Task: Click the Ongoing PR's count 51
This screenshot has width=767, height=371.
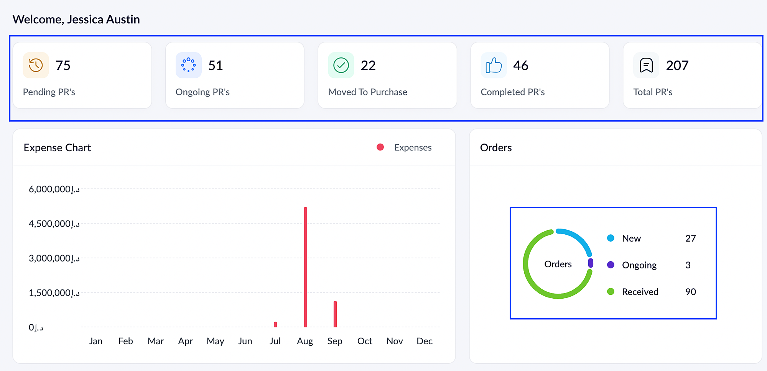Action: pos(216,65)
